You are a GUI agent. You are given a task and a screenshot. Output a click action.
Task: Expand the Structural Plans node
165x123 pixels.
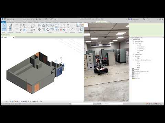click(x=133, y=41)
